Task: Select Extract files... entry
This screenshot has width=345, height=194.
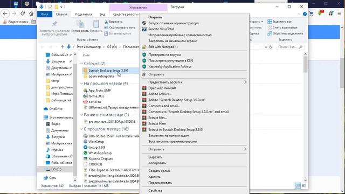Action: [157, 118]
